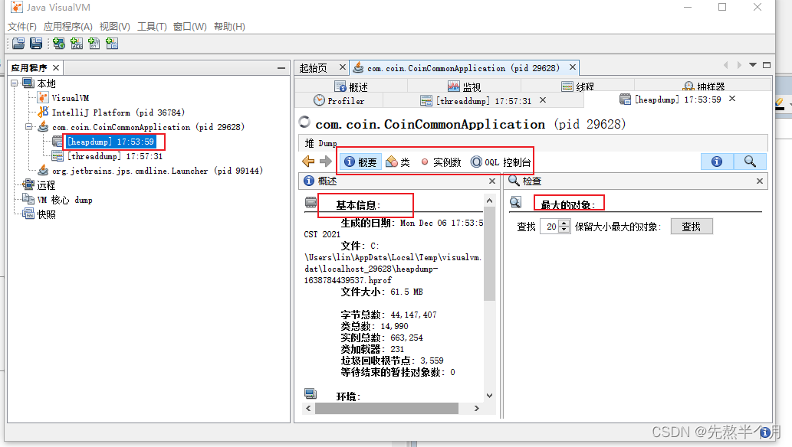Open the 帮助(H) menu
This screenshot has width=792, height=447.
coord(229,26)
